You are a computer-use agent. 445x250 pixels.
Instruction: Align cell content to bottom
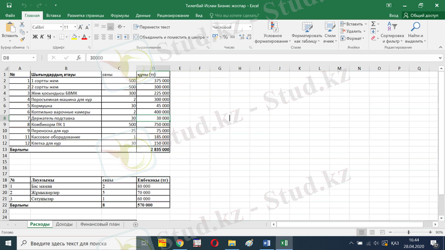click(110, 27)
